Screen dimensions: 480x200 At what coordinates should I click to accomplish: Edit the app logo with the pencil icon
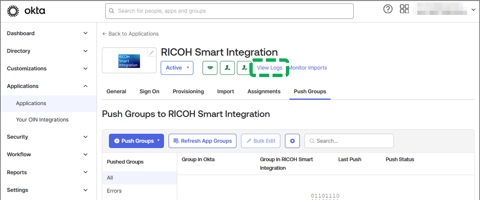152,53
